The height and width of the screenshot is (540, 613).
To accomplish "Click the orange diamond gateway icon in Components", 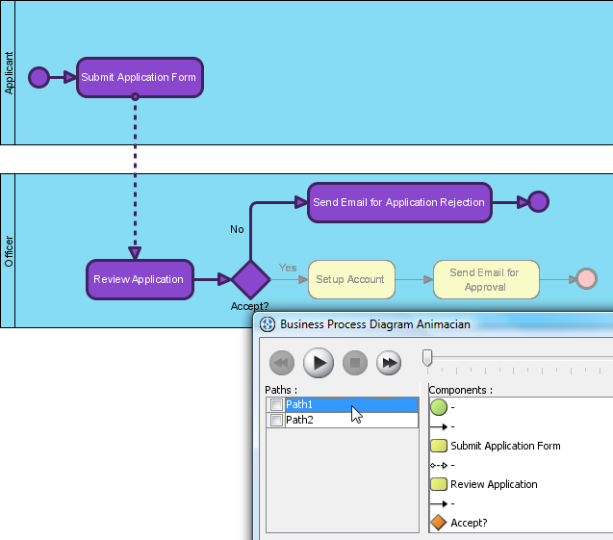I will (x=439, y=523).
